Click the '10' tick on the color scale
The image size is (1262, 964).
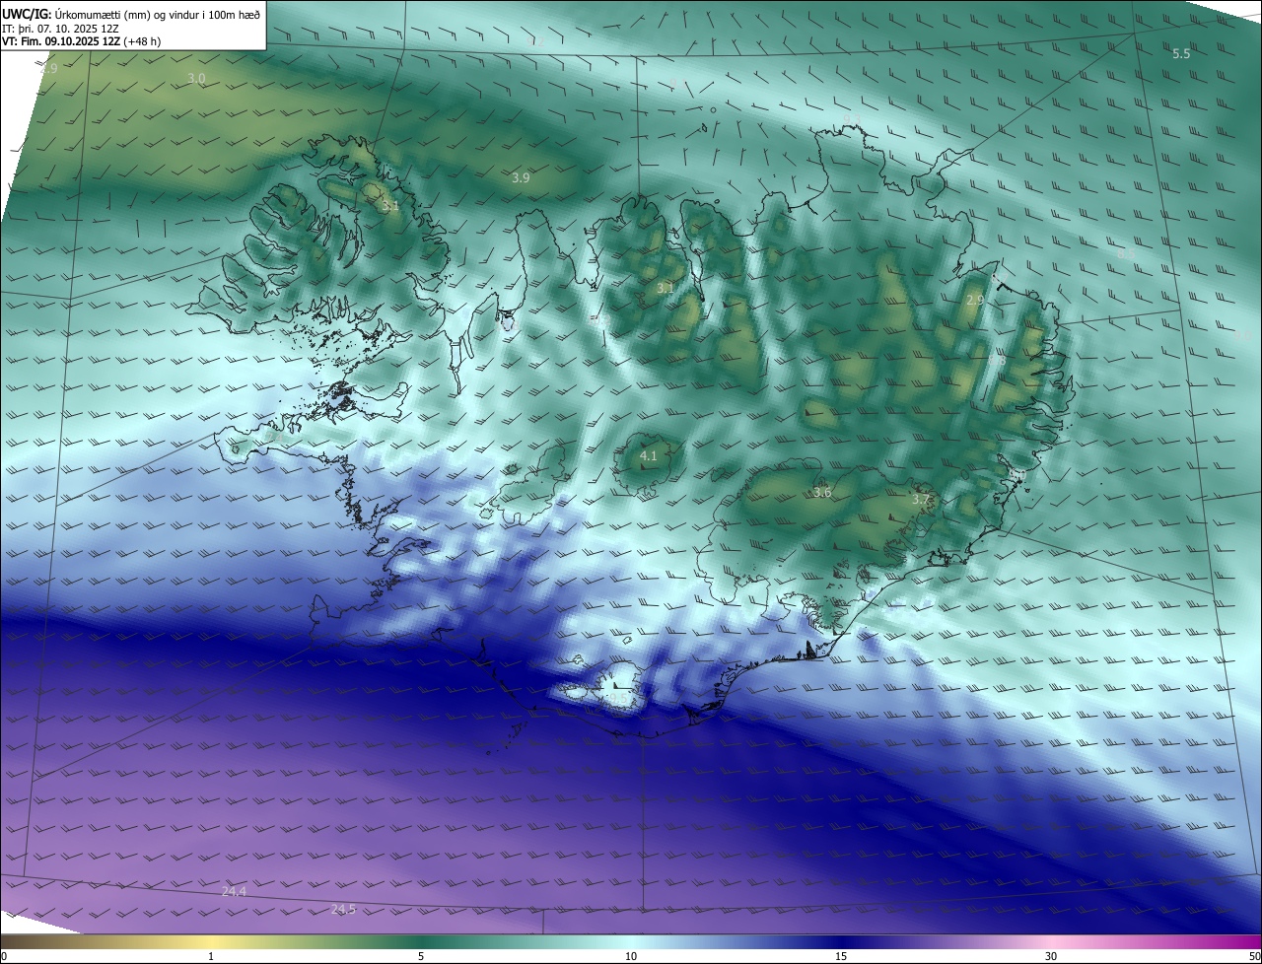[x=631, y=956]
